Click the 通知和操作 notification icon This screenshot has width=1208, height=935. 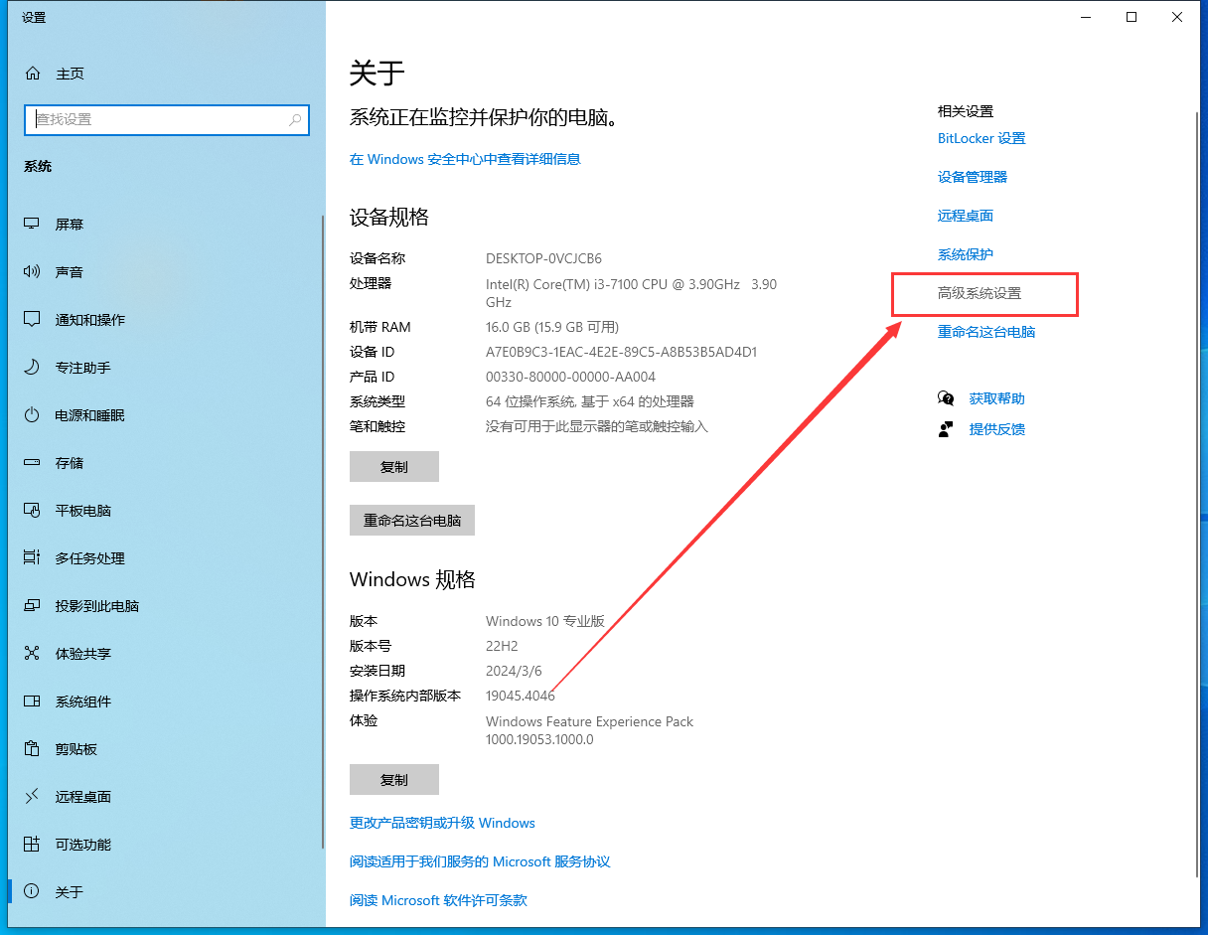click(x=32, y=320)
